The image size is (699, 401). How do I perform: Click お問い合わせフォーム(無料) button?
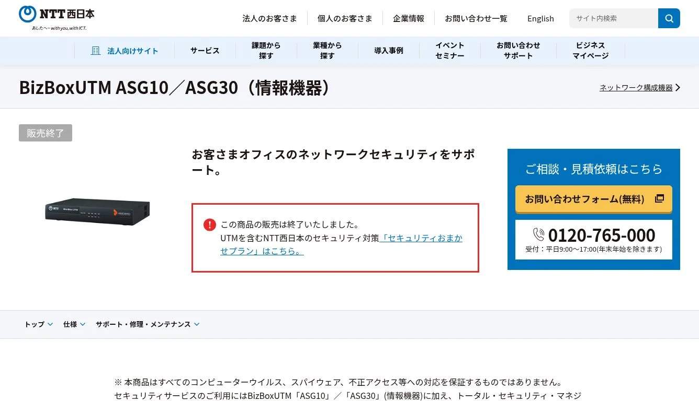594,199
